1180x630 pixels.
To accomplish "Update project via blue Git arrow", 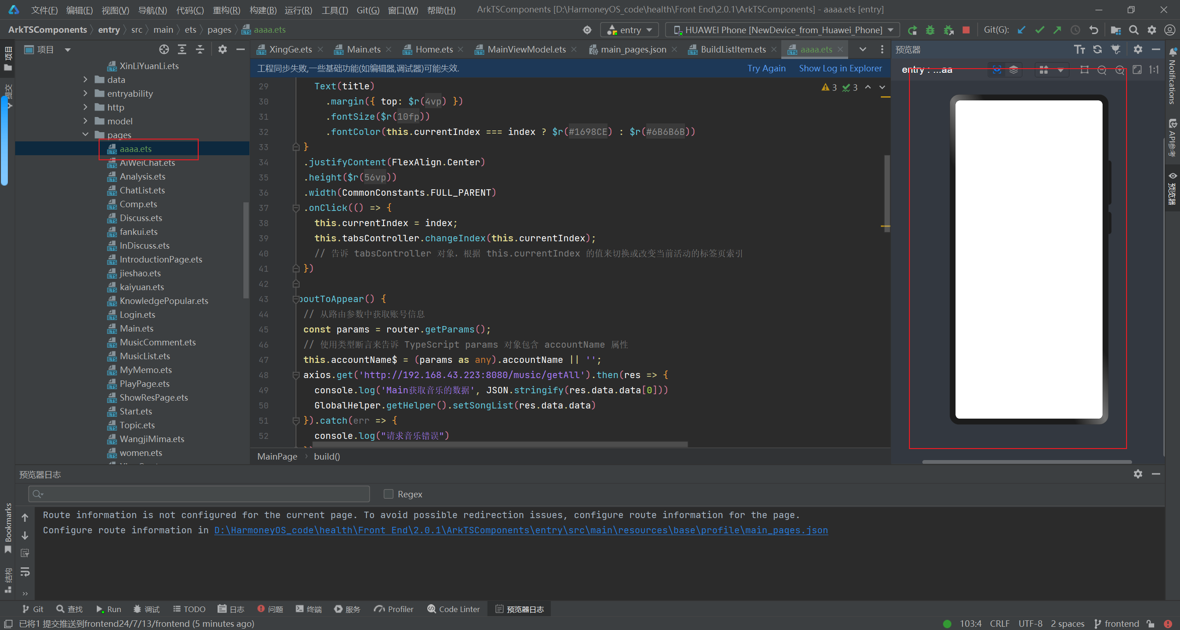I will coord(1021,30).
